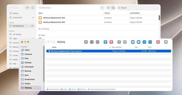Click the gray home icon in Finder toolbar

pos(86,42)
